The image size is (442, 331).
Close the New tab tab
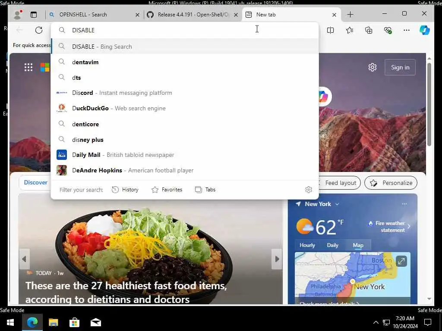pyautogui.click(x=335, y=15)
